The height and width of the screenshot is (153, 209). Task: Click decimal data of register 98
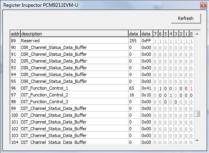click(135, 102)
